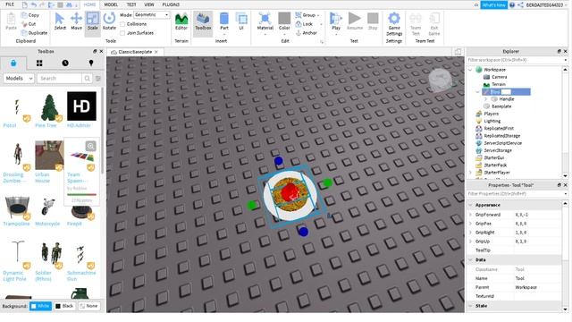Viewport: 572px width, 322px height.
Task: Insert a new Part
Action: [224, 21]
